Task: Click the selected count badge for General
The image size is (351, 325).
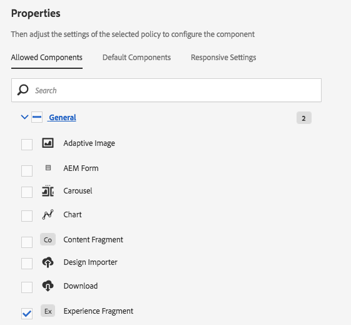Action: [304, 118]
